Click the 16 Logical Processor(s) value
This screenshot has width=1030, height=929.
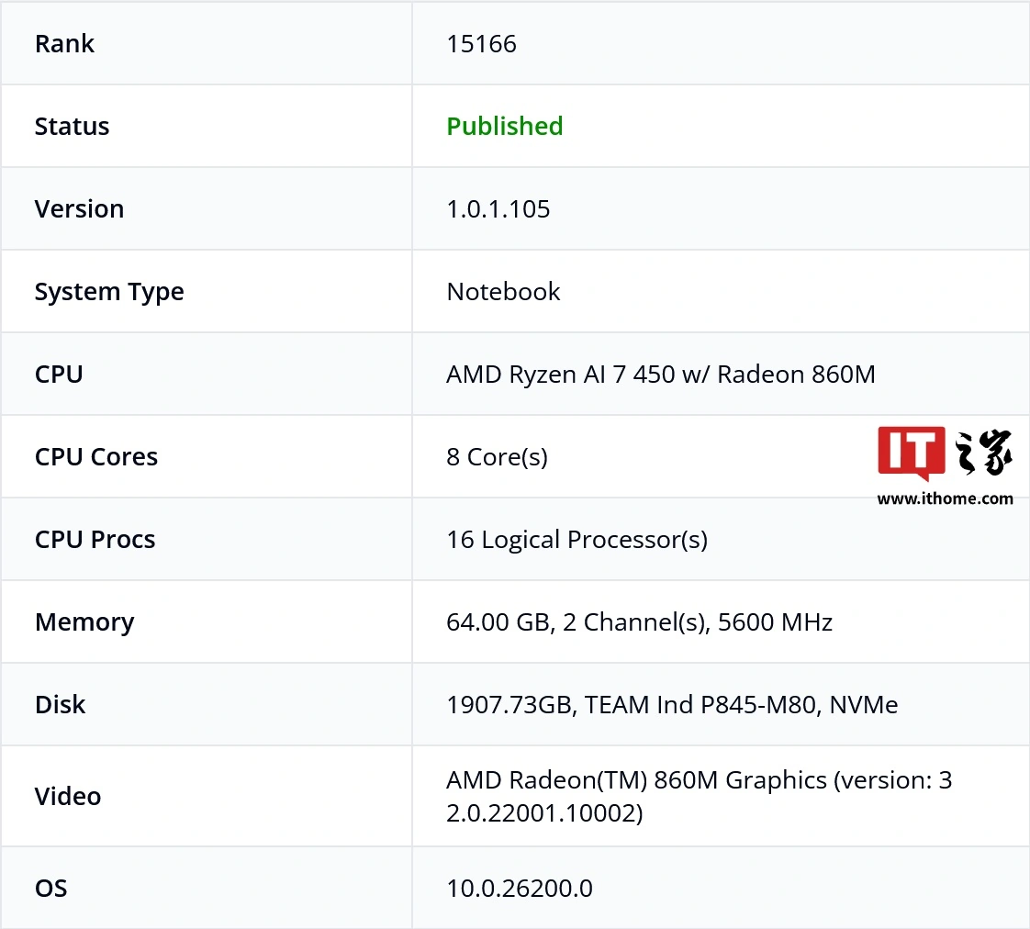click(x=577, y=540)
